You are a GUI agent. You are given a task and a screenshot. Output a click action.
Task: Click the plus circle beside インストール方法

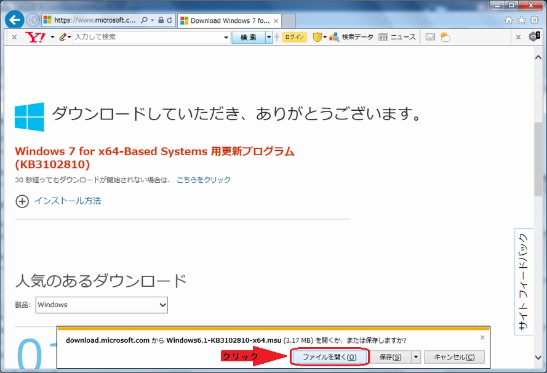click(22, 201)
